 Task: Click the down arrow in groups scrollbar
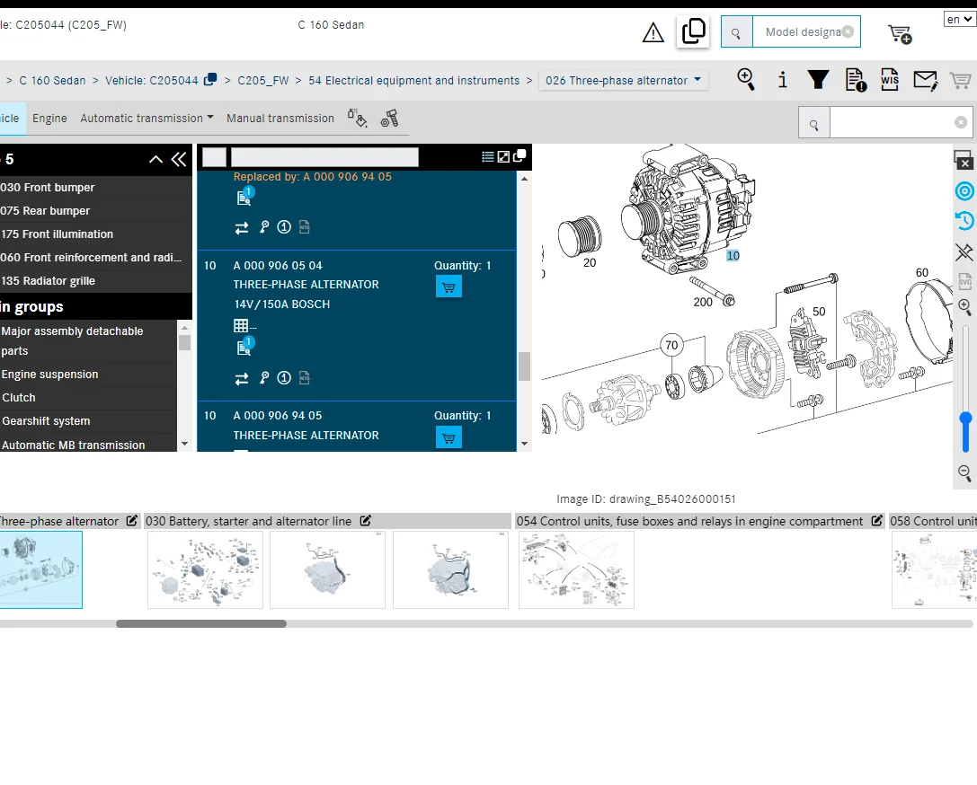(x=184, y=444)
